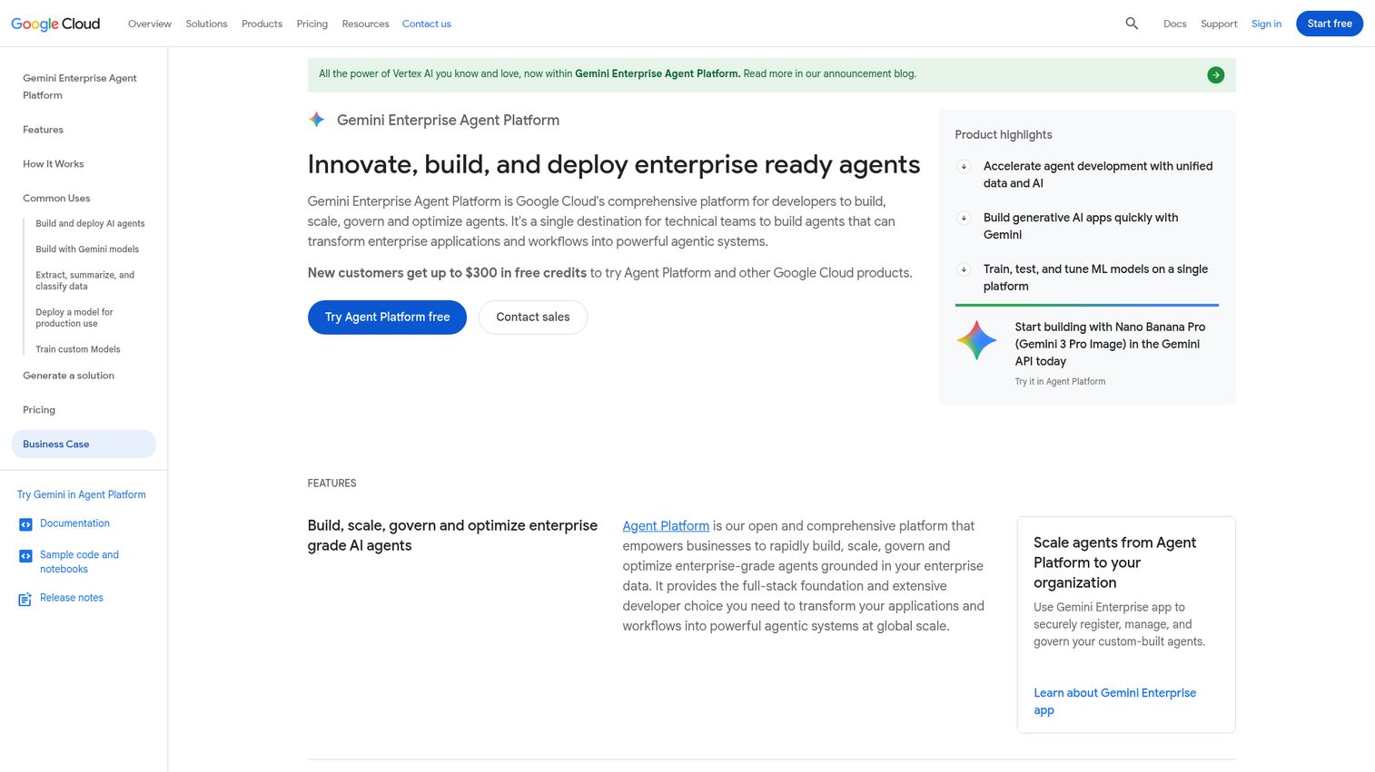Viewport: 1375px width, 772px height.
Task: Click the Nano Banana Pro Gemini star icon
Action: coord(976,341)
